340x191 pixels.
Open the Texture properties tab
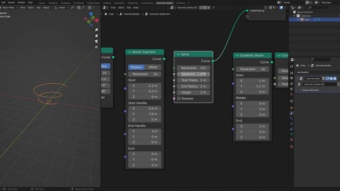tap(292, 146)
